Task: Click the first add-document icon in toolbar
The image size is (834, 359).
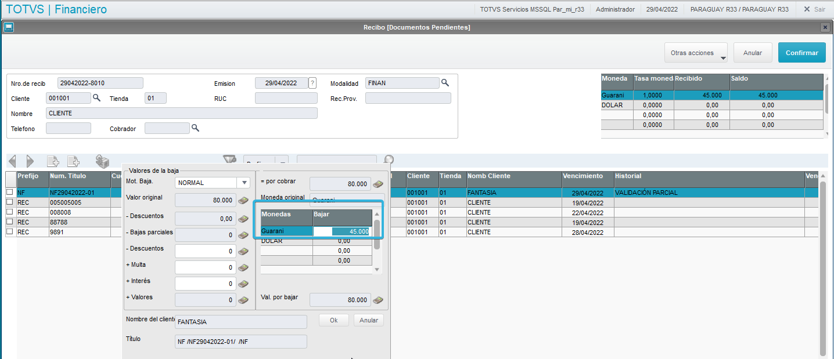Action: [53, 161]
